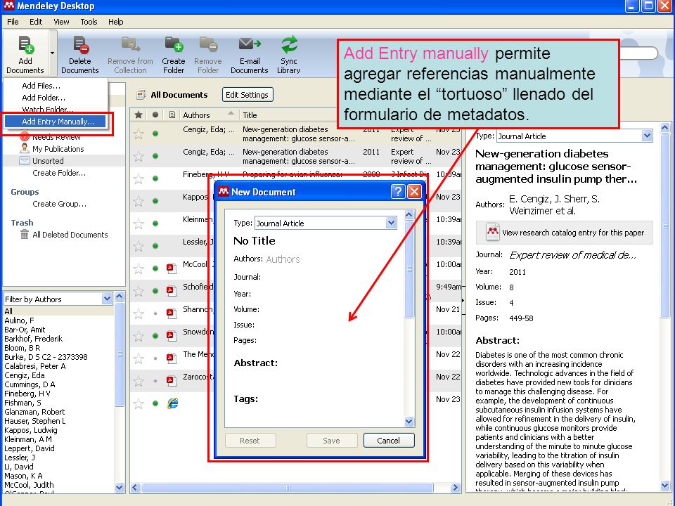Select All in the author filter list
The image size is (675, 506).
[8, 311]
